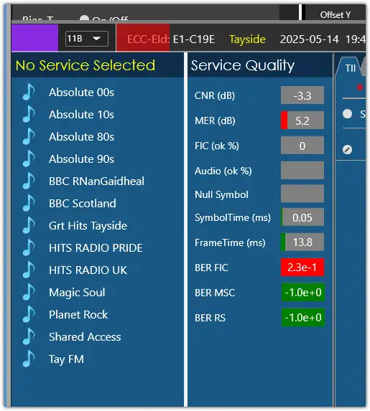This screenshot has height=411, width=370.
Task: Click the music note icon beside Absolute 80s
Action: 29,136
